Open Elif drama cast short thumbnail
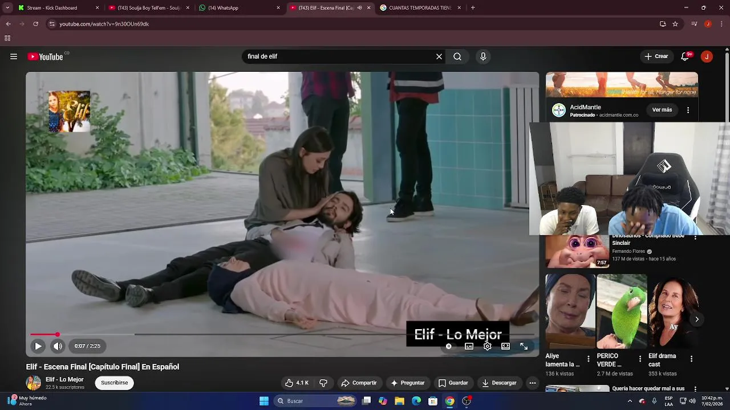730x410 pixels. (674, 311)
